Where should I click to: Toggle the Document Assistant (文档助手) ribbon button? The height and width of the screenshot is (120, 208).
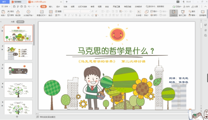pyautogui.click(x=174, y=13)
